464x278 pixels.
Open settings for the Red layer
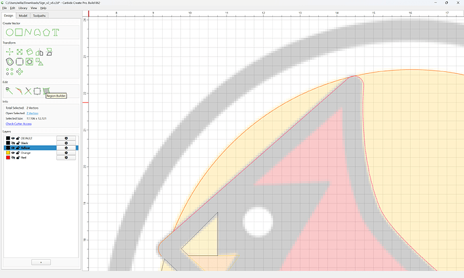tap(66, 157)
